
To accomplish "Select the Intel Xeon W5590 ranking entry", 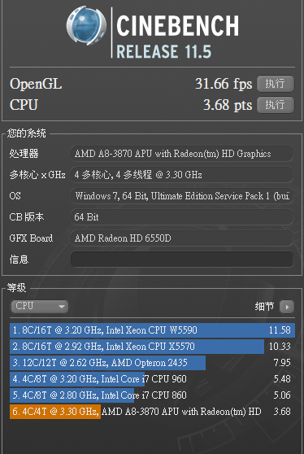I will pyautogui.click(x=152, y=330).
